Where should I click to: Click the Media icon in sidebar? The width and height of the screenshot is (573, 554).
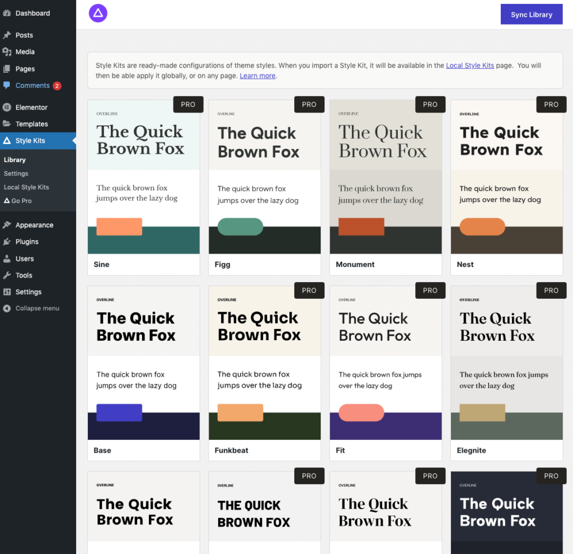(x=7, y=52)
